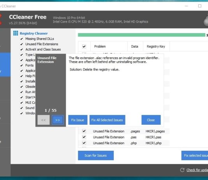
Task: Toggle the Missing Shared DLLs checkmark
Action: tap(21, 39)
